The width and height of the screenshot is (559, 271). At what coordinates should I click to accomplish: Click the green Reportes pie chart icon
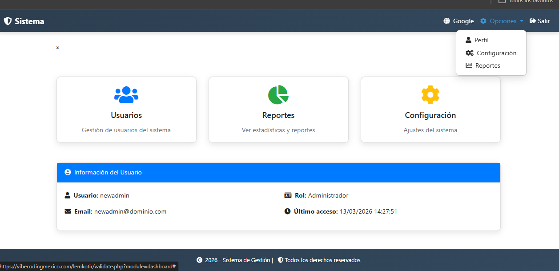click(278, 95)
